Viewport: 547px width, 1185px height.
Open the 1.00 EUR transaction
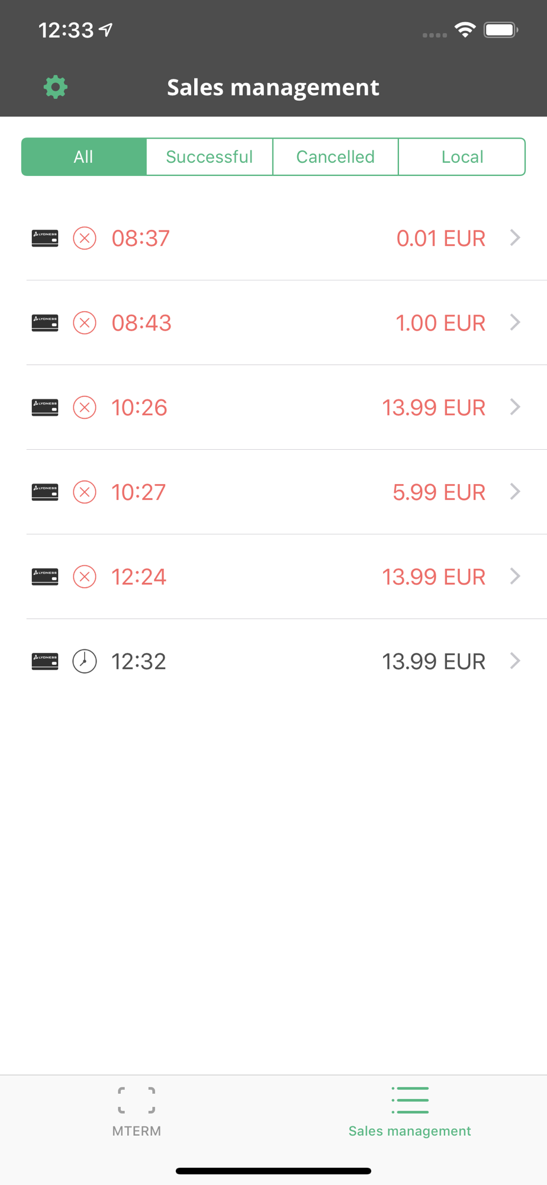pyautogui.click(x=440, y=323)
